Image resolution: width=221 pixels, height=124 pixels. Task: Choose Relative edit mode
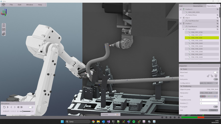213,110
